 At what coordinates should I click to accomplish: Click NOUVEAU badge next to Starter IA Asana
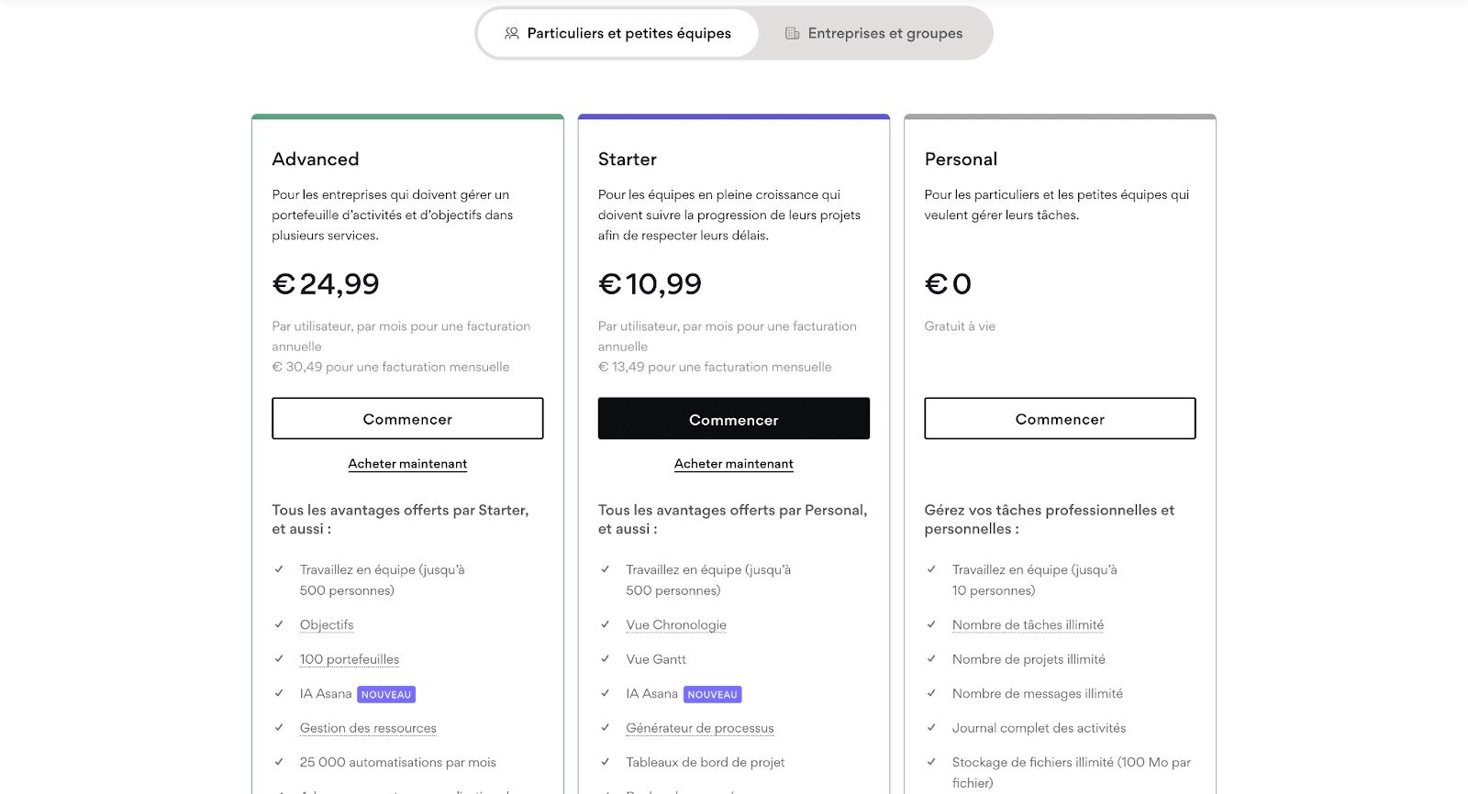point(712,695)
